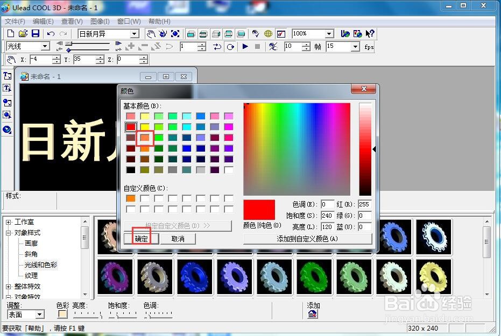Open the fps rate dropdown showing 15
This screenshot has width=501, height=336.
355,47
